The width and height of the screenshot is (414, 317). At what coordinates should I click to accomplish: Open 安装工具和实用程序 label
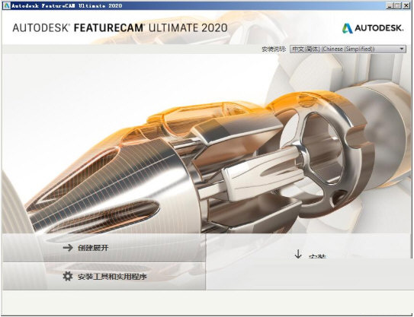(112, 277)
